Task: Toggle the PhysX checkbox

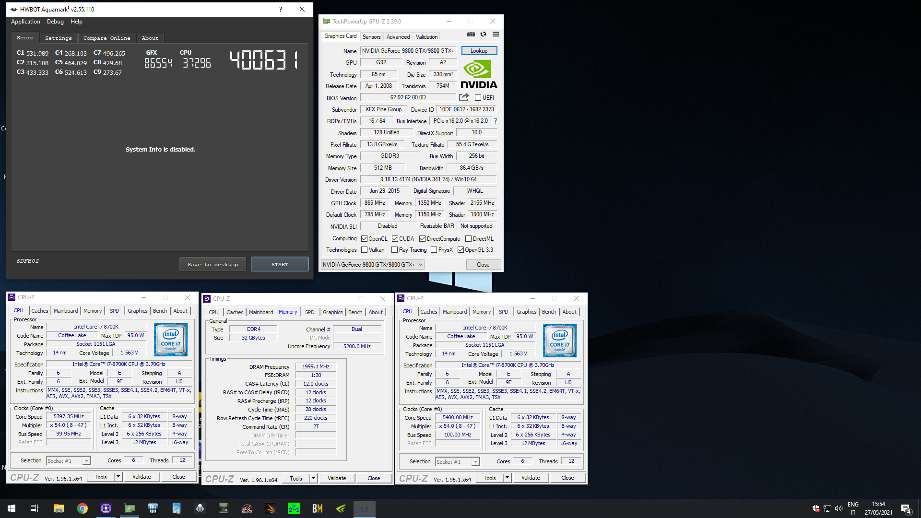Action: (434, 250)
